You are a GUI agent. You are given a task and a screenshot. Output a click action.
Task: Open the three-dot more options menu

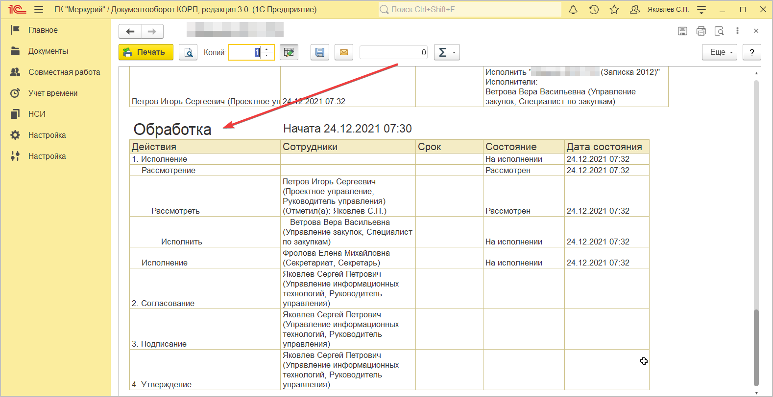pos(737,31)
